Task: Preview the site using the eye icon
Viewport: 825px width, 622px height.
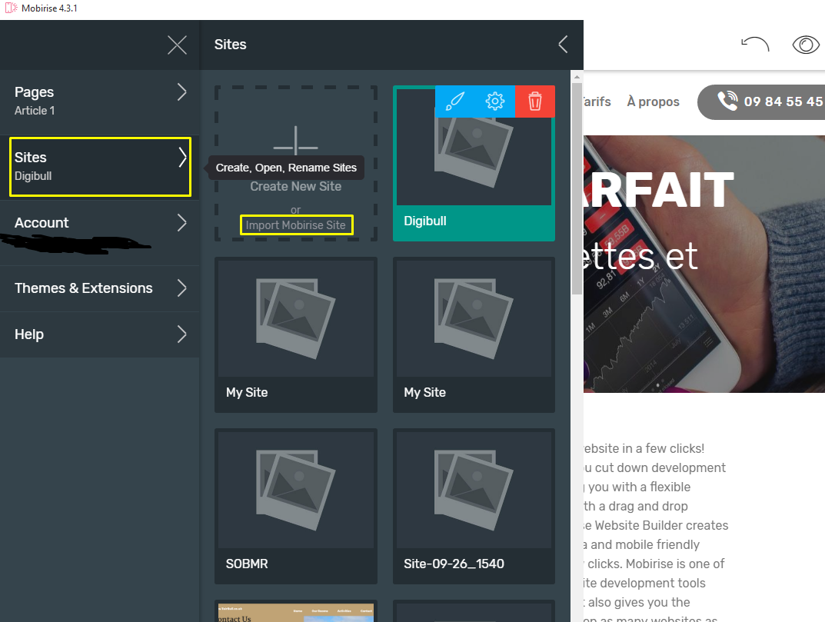Action: coord(806,45)
